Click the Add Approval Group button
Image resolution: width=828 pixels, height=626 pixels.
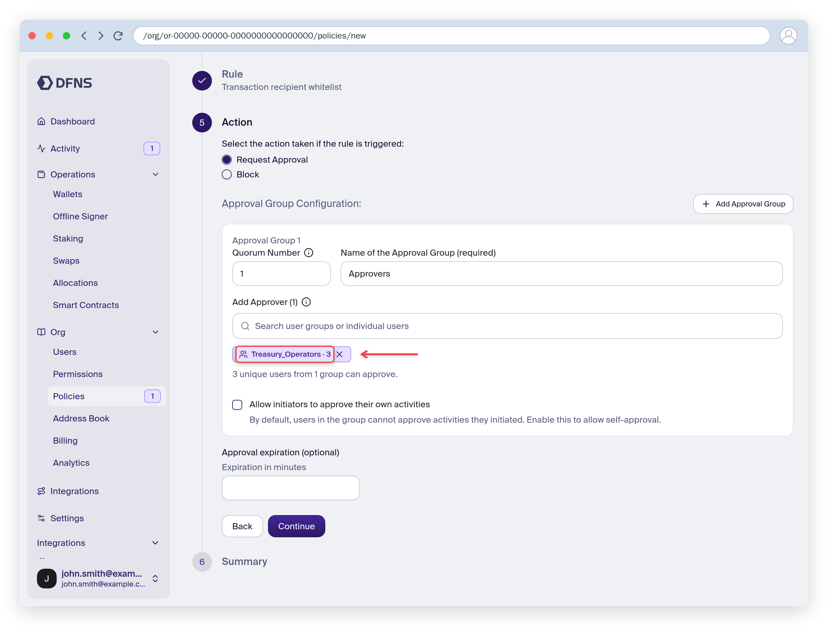tap(743, 204)
